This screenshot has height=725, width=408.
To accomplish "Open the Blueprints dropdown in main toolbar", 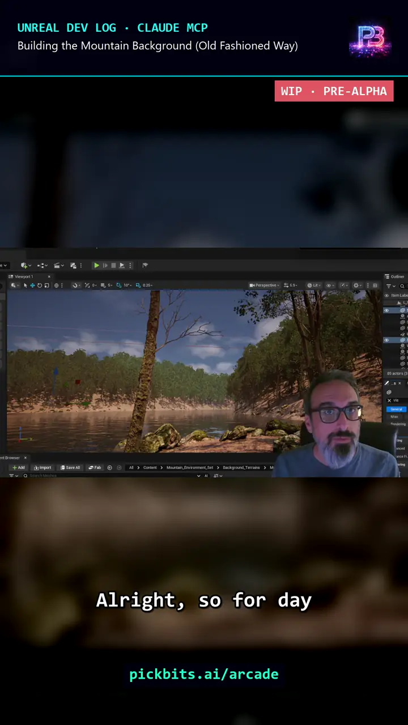I will (x=42, y=265).
